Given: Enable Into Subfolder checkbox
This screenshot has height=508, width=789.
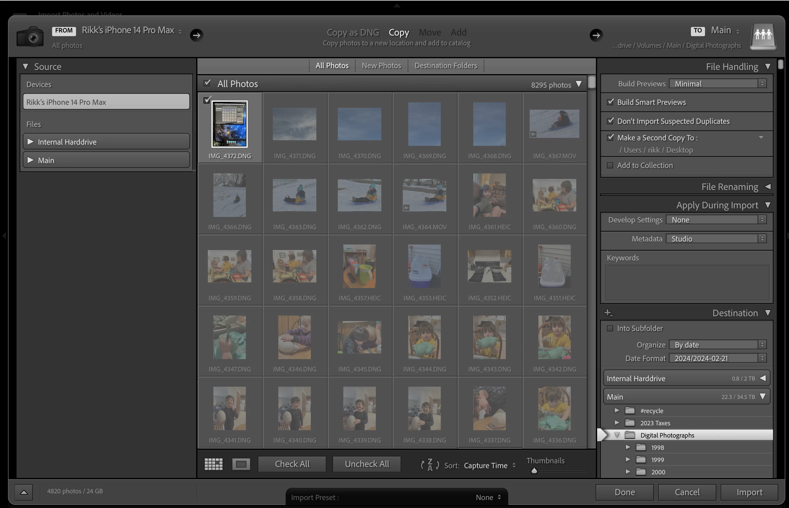Looking at the screenshot, I should [610, 328].
